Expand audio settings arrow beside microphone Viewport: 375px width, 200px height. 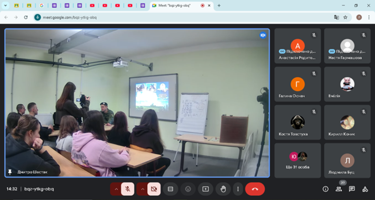pyautogui.click(x=116, y=189)
